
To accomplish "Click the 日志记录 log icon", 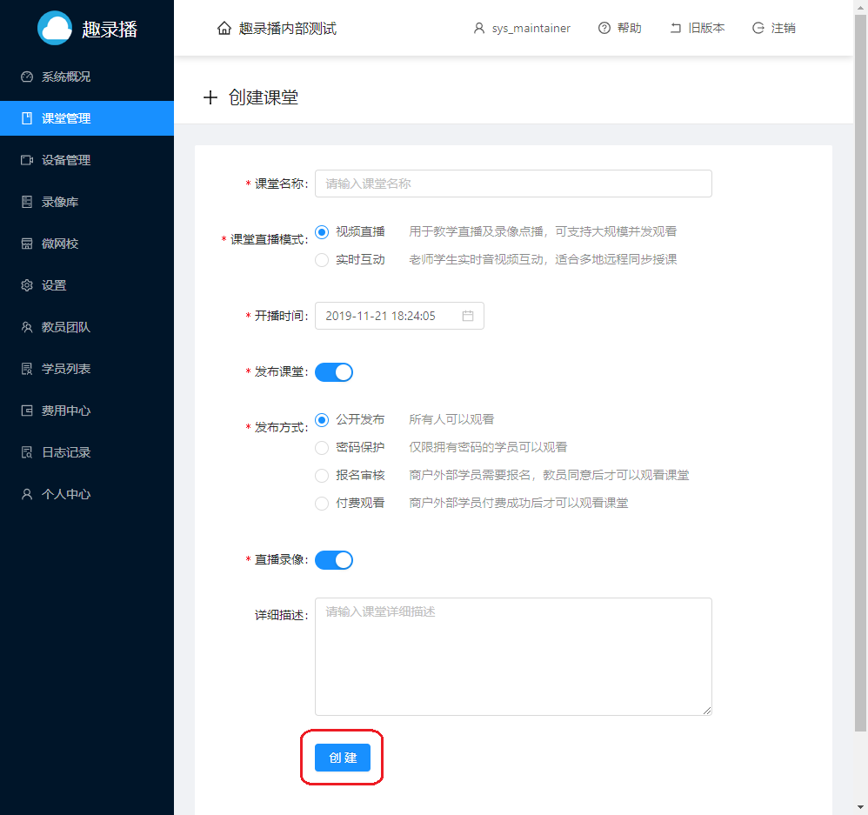I will point(27,453).
